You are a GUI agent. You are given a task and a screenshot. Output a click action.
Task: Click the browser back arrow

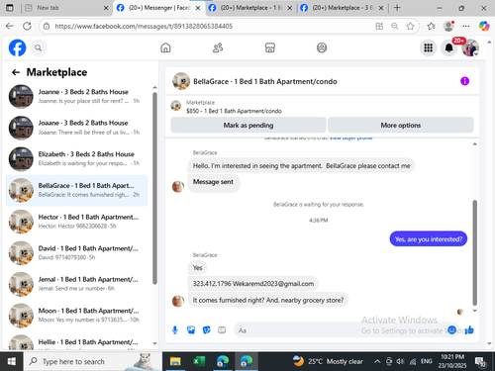pyautogui.click(x=10, y=26)
